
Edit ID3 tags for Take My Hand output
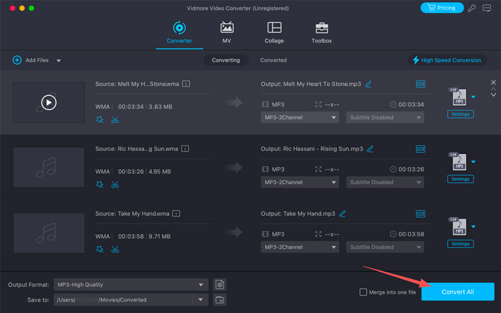[x=420, y=214]
